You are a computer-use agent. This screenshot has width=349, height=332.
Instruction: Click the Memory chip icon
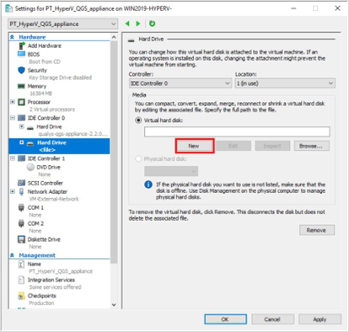(x=22, y=86)
